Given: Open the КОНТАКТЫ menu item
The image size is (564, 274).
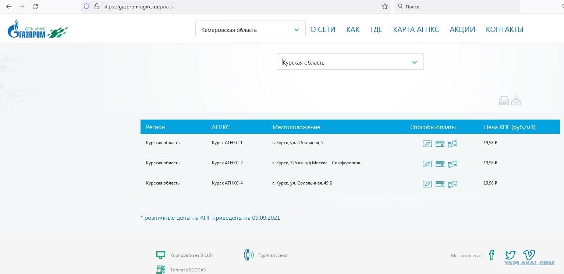Looking at the screenshot, I should click(504, 29).
